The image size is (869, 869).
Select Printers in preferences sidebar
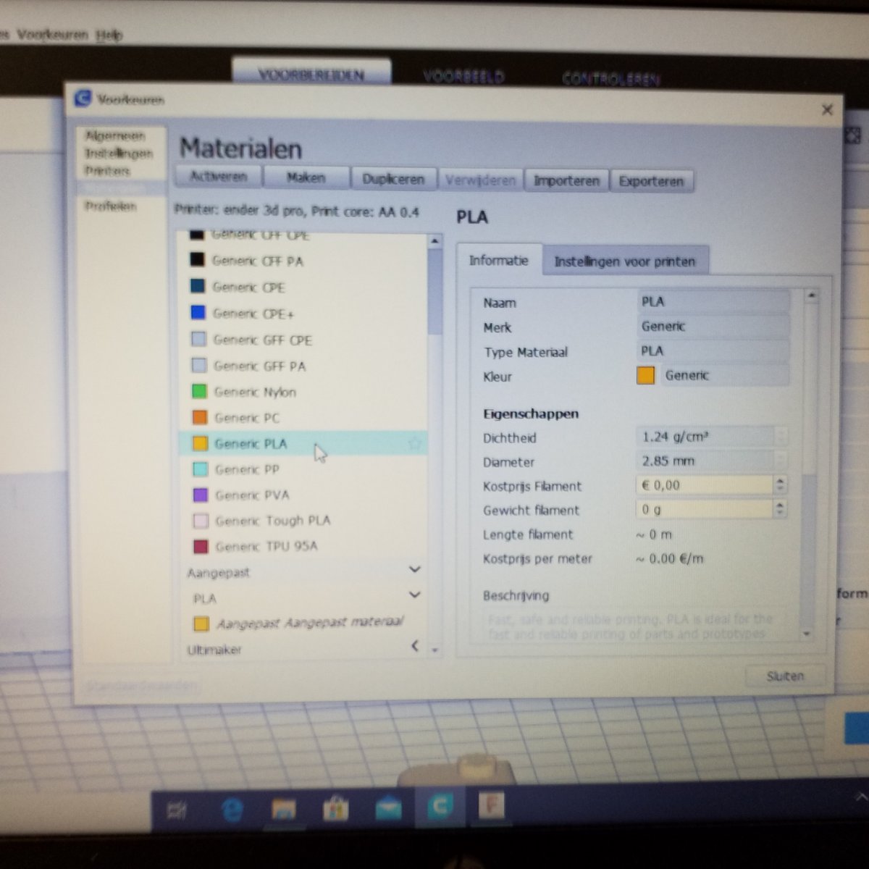[x=107, y=171]
